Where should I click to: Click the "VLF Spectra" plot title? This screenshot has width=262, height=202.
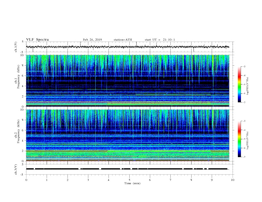pos(37,40)
